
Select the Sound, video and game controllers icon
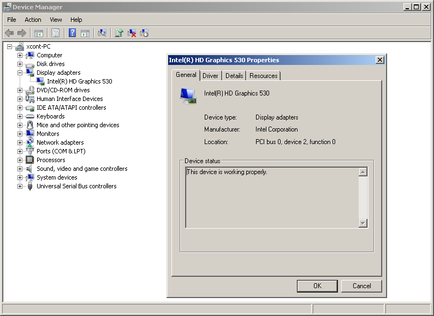coord(29,169)
